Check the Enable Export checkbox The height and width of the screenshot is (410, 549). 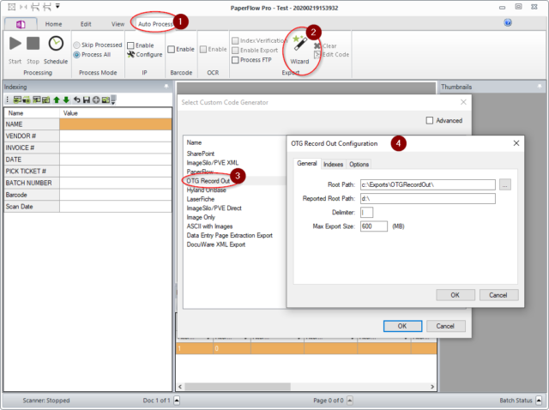[235, 51]
